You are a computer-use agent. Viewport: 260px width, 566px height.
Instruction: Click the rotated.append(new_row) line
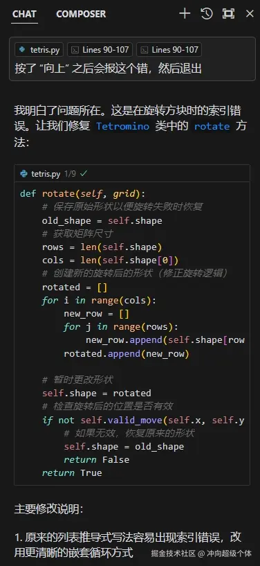point(127,354)
